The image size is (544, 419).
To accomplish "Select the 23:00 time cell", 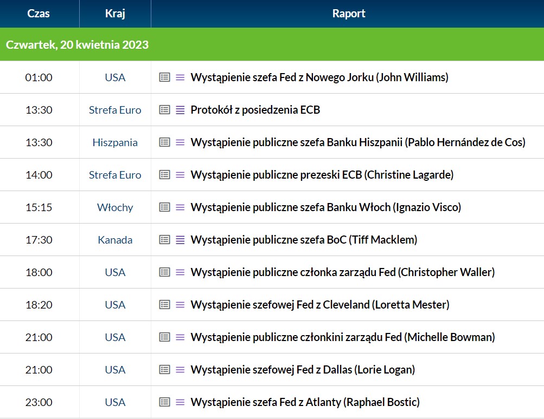I will pos(39,402).
